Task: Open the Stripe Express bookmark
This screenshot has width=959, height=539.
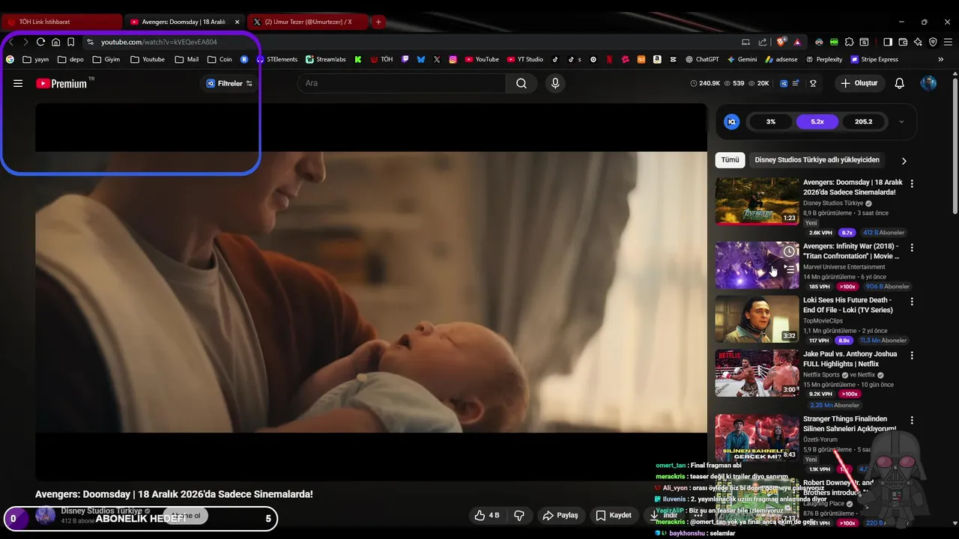Action: click(874, 59)
